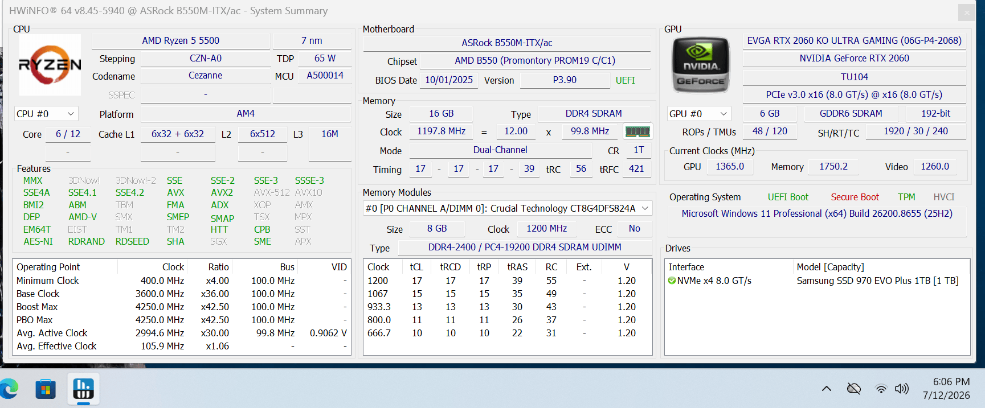
Task: Click the cloud sync disabled tray icon
Action: coord(853,389)
